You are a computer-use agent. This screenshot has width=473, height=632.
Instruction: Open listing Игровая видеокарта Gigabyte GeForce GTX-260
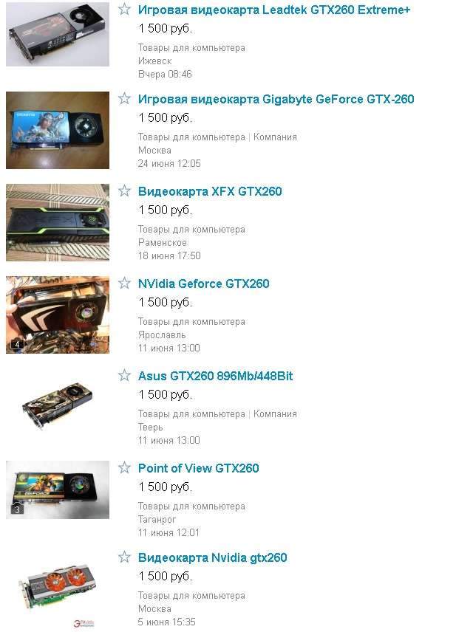pos(276,99)
